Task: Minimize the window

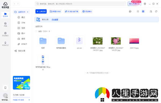Action: click(x=150, y=4)
